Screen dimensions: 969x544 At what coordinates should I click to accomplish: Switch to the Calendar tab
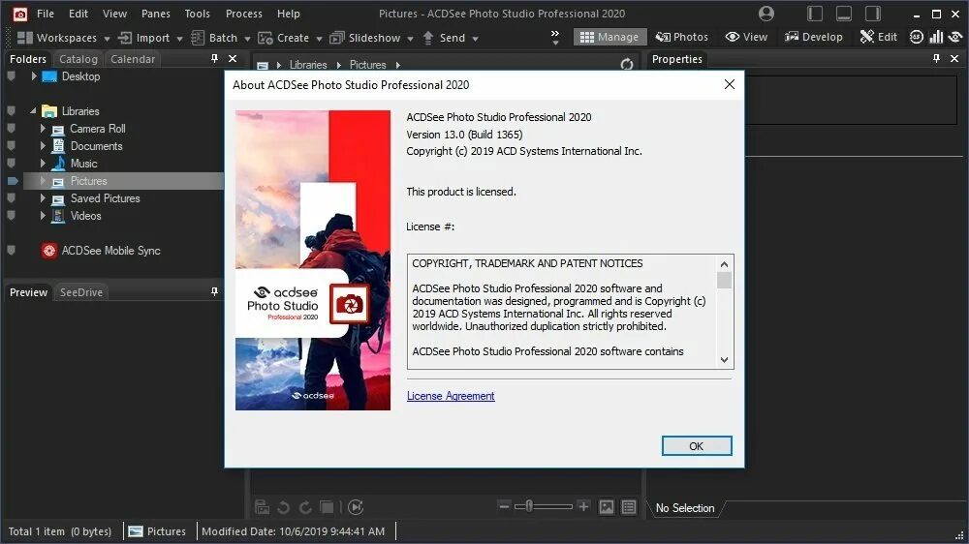133,59
